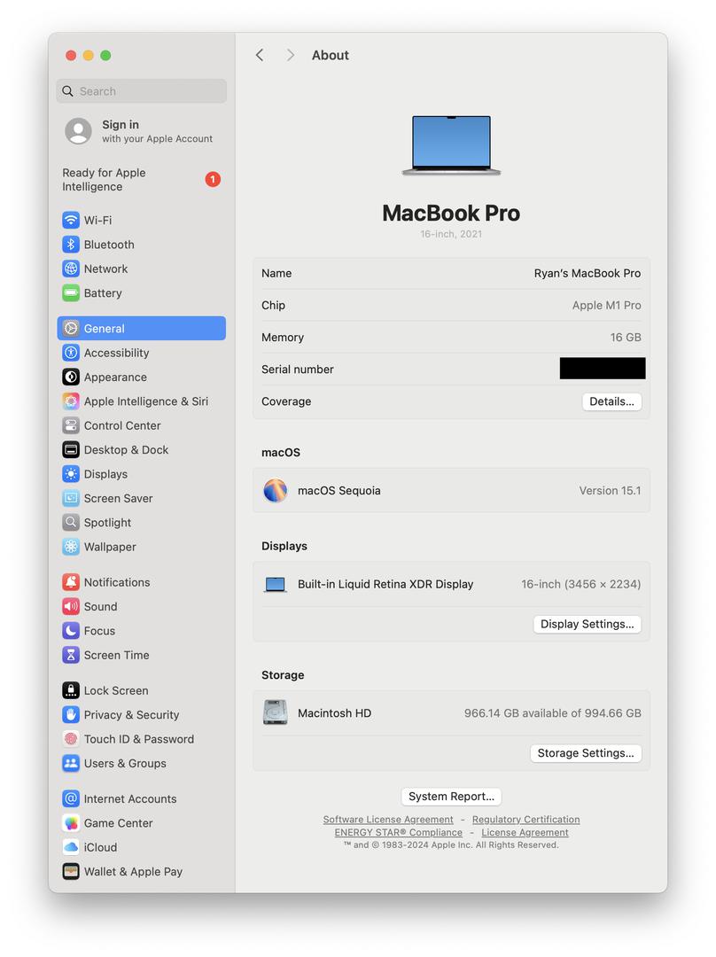The height and width of the screenshot is (957, 716).
Task: Click the red notification badge
Action: [213, 179]
